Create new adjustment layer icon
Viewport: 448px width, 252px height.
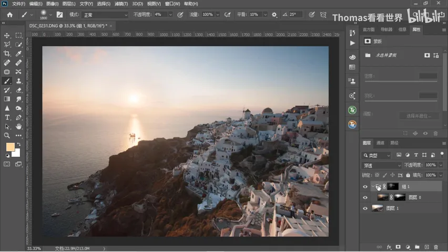point(408,247)
